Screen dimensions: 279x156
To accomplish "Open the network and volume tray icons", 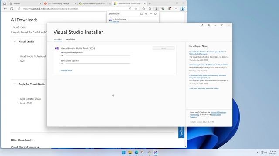I will coord(264,153).
